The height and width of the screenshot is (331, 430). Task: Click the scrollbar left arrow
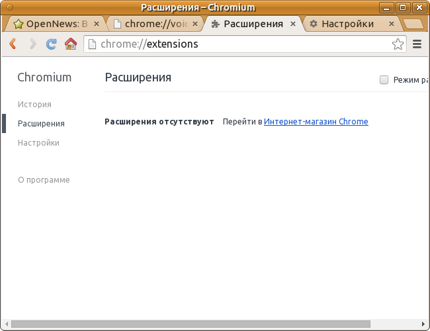[7, 324]
